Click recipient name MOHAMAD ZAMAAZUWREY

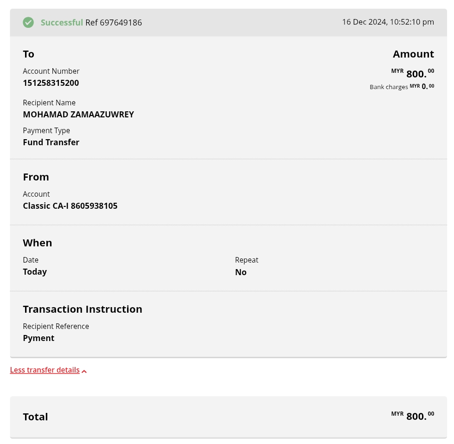pyautogui.click(x=78, y=114)
